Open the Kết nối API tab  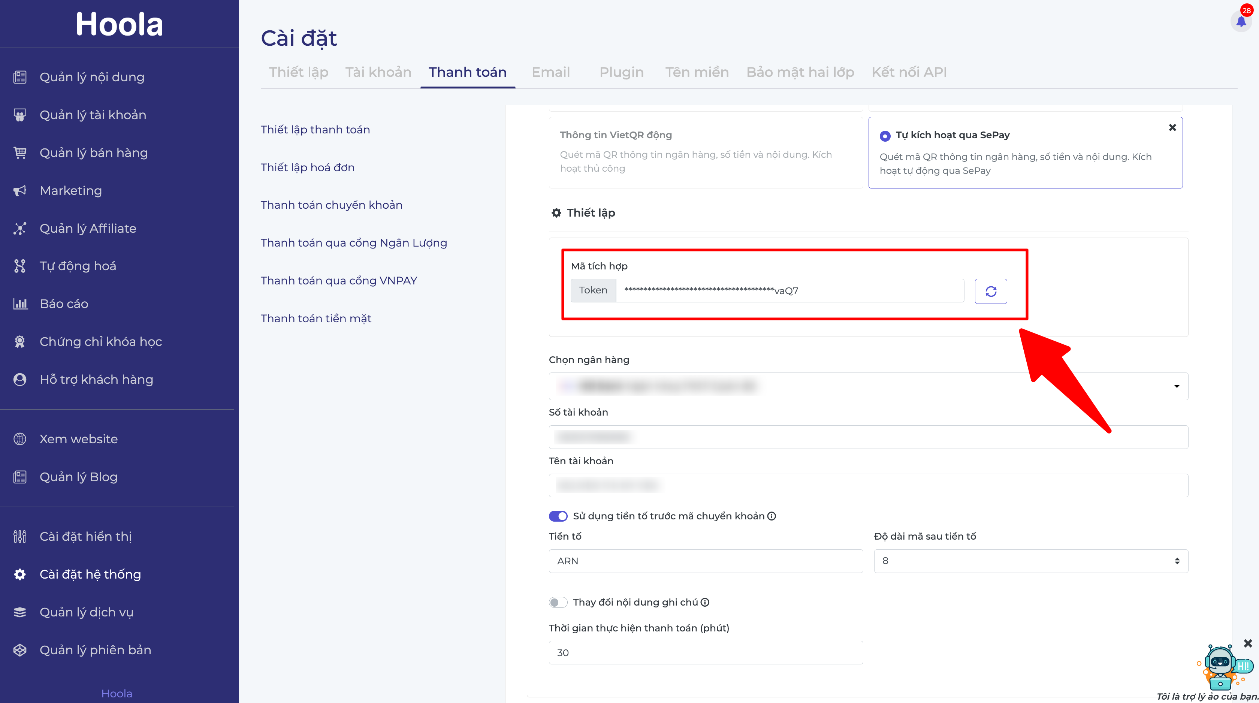pos(909,72)
